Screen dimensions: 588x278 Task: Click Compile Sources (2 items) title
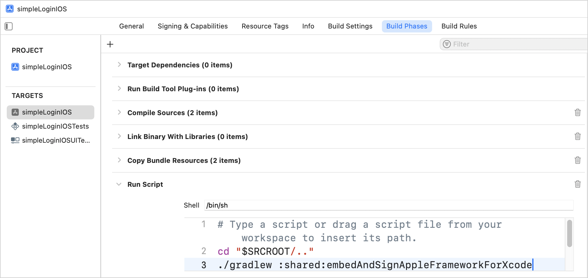(172, 113)
